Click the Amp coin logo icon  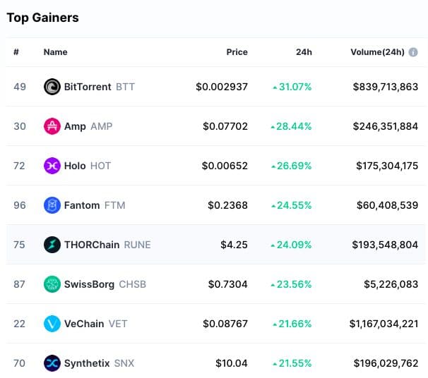(52, 126)
